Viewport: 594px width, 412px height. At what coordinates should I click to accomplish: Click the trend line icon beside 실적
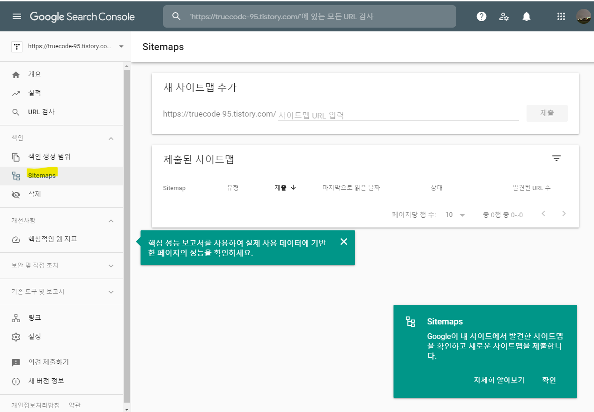point(16,94)
